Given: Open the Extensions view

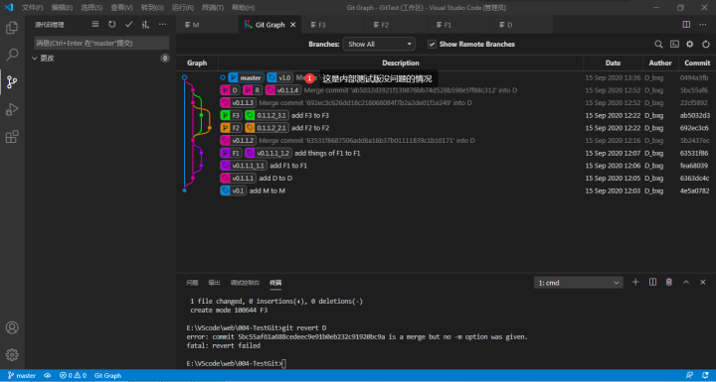Looking at the screenshot, I should click(12, 136).
